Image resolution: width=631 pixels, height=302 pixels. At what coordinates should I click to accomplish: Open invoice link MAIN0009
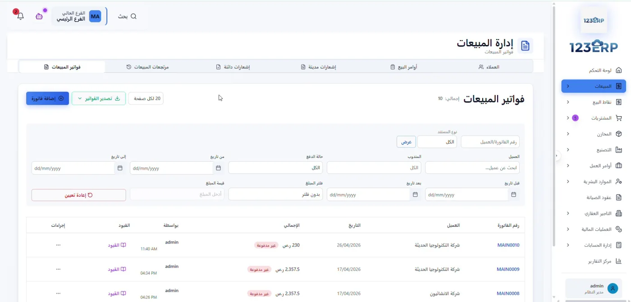point(508,269)
